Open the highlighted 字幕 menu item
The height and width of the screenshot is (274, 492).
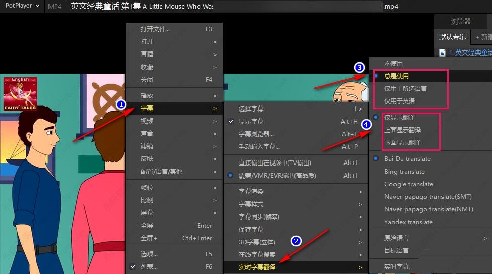pos(174,108)
